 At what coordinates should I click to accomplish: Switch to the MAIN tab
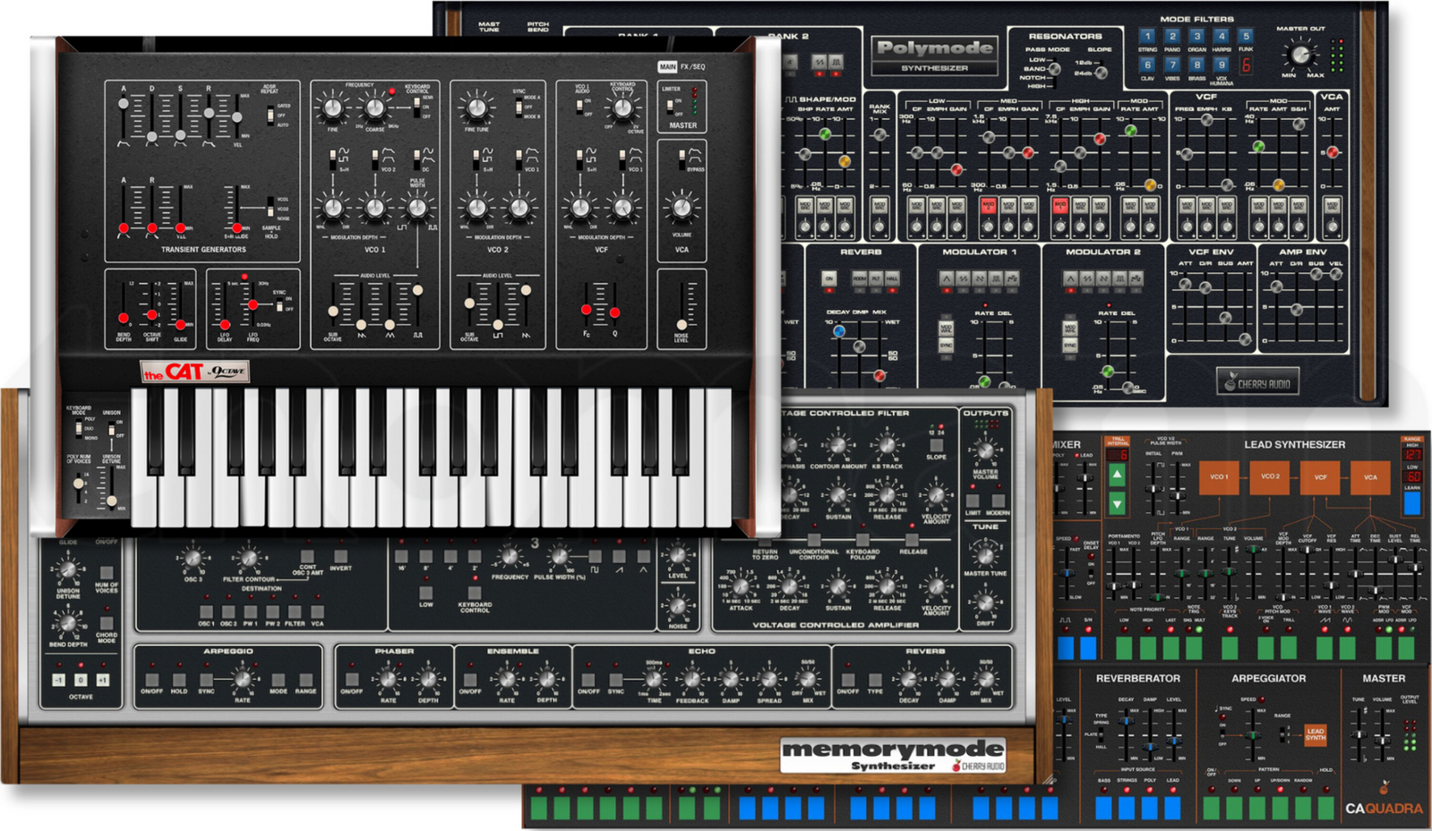tap(667, 67)
